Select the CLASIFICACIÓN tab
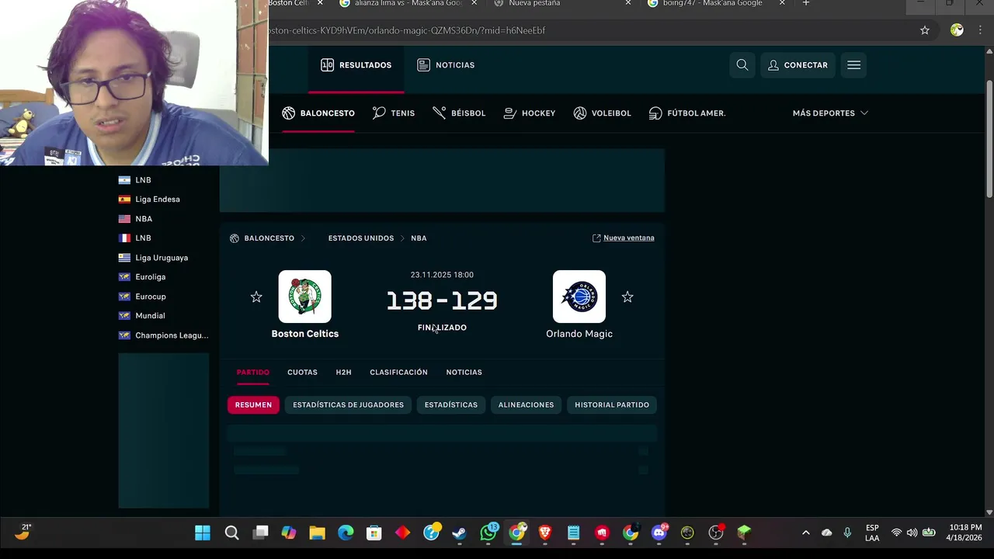The height and width of the screenshot is (559, 994). click(x=398, y=373)
